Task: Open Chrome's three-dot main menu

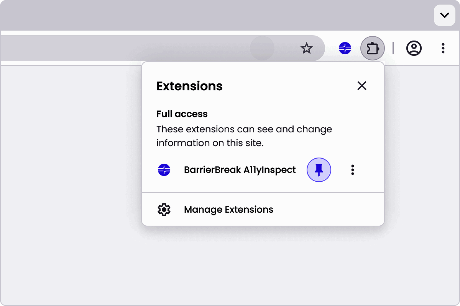Action: coord(443,49)
